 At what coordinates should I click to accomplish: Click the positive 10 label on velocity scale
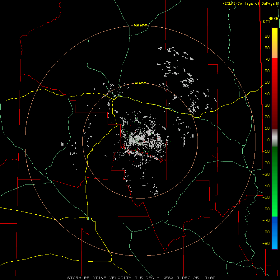pos(267,128)
